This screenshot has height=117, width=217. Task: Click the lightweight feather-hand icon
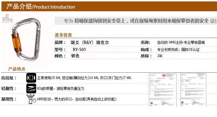tap(31, 88)
